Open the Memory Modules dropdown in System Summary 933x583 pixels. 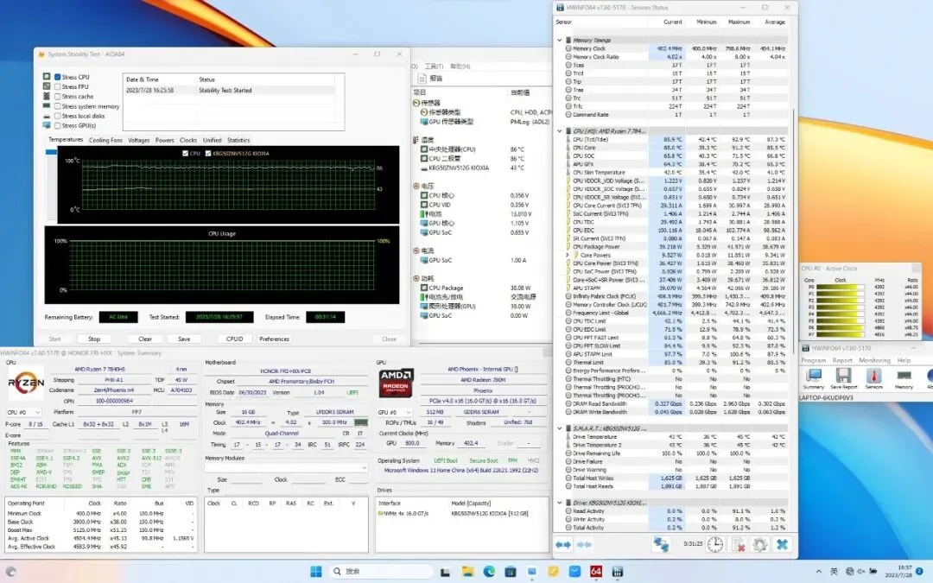286,468
